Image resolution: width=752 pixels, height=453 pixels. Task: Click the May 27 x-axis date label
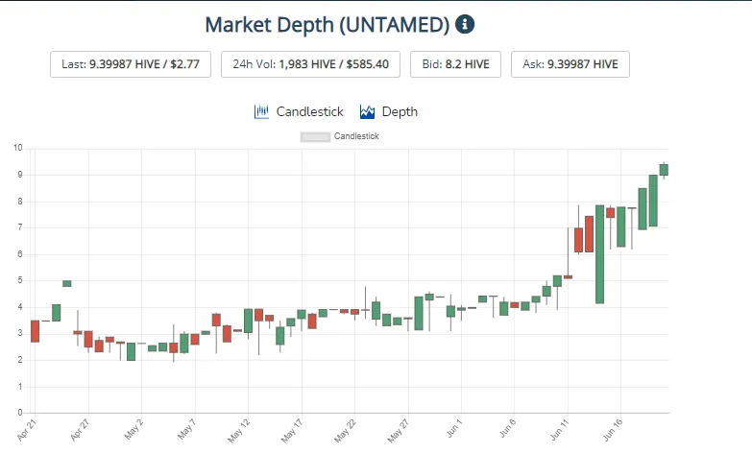click(x=399, y=430)
